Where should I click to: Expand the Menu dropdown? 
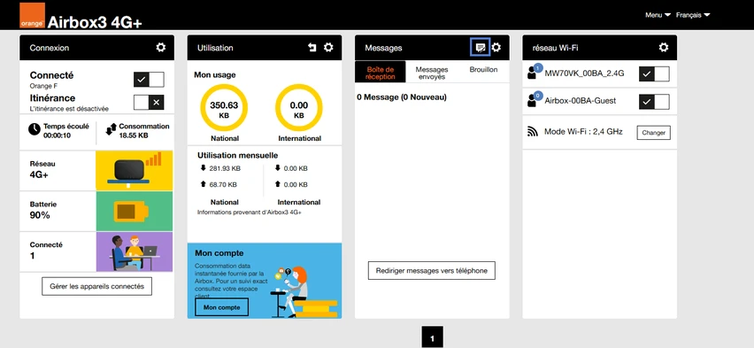(x=658, y=15)
